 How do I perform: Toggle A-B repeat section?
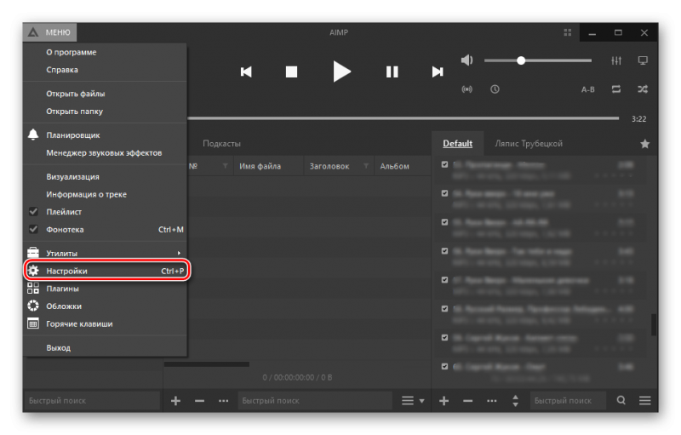coord(588,89)
